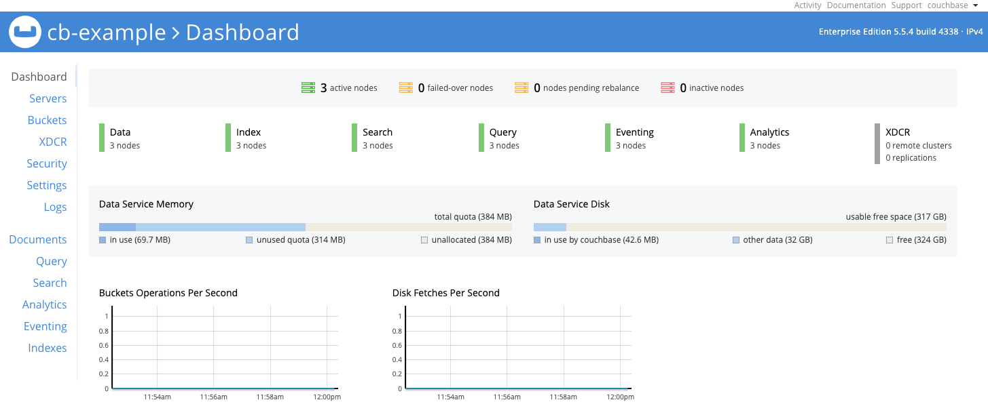Click the Enterprise Edition 5.5.4 build text
The height and width of the screenshot is (419, 988).
click(901, 32)
